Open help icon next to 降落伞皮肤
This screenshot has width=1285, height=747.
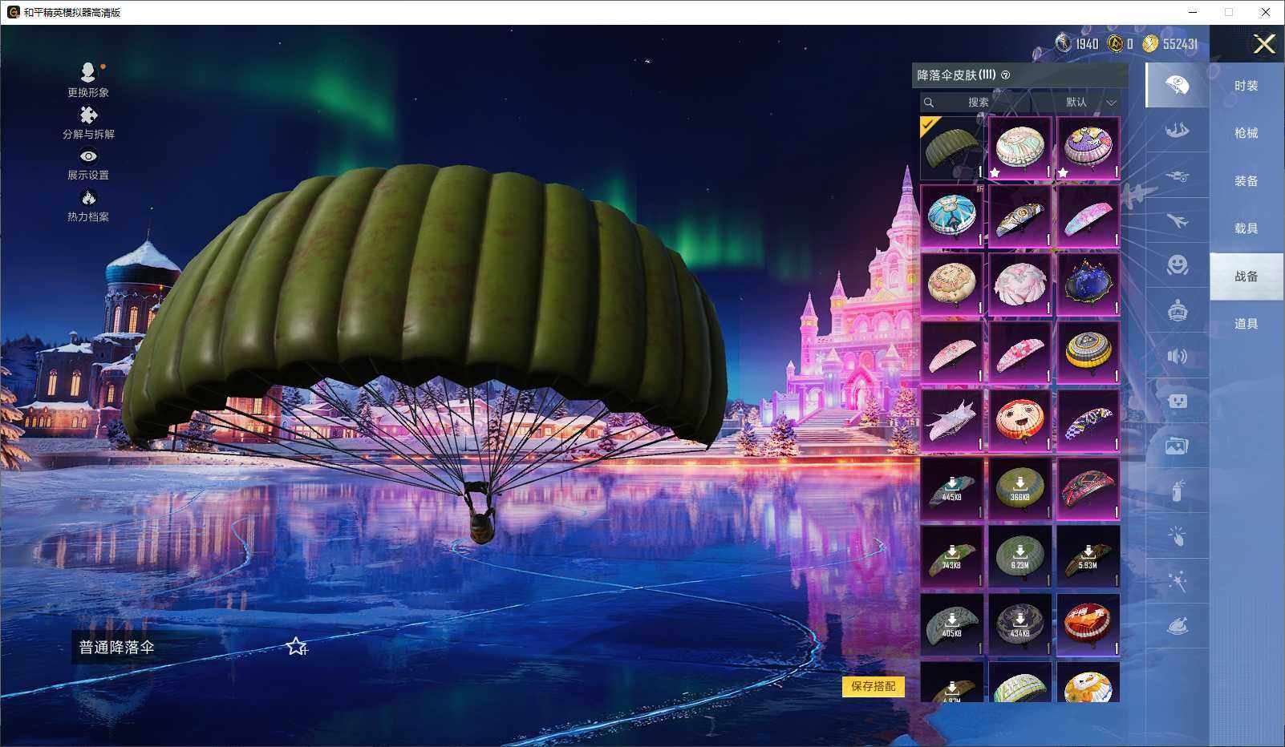[1006, 75]
